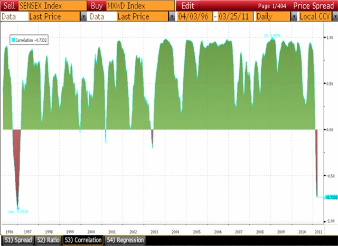
Task: Open the Last Price dropdown for SENSEX
Action: (x=83, y=16)
